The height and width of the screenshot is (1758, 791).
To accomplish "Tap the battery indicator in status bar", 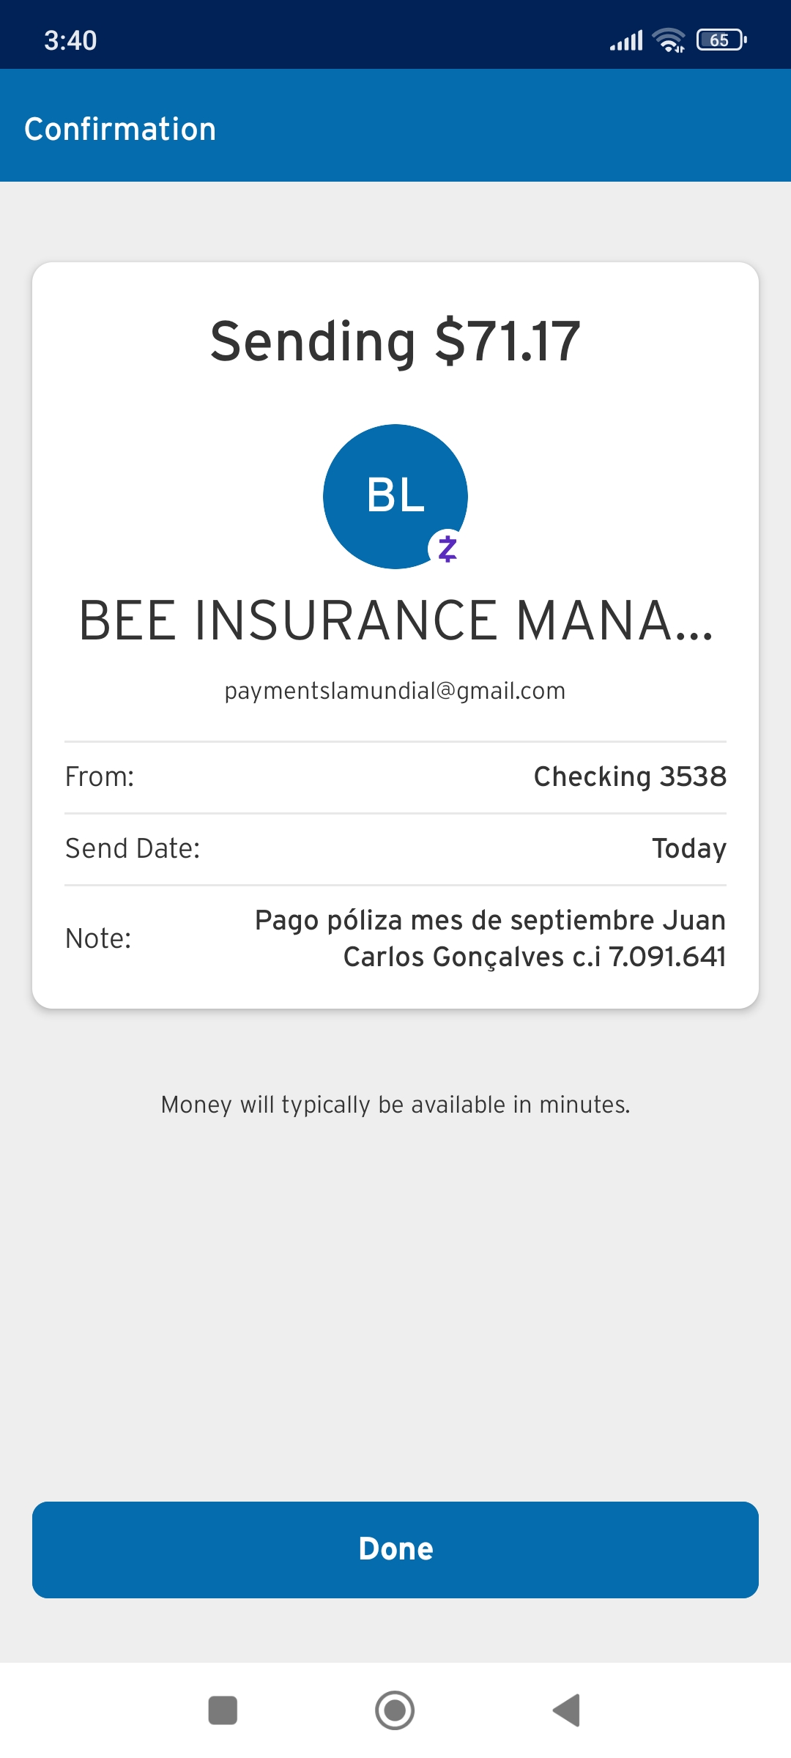I will point(721,40).
